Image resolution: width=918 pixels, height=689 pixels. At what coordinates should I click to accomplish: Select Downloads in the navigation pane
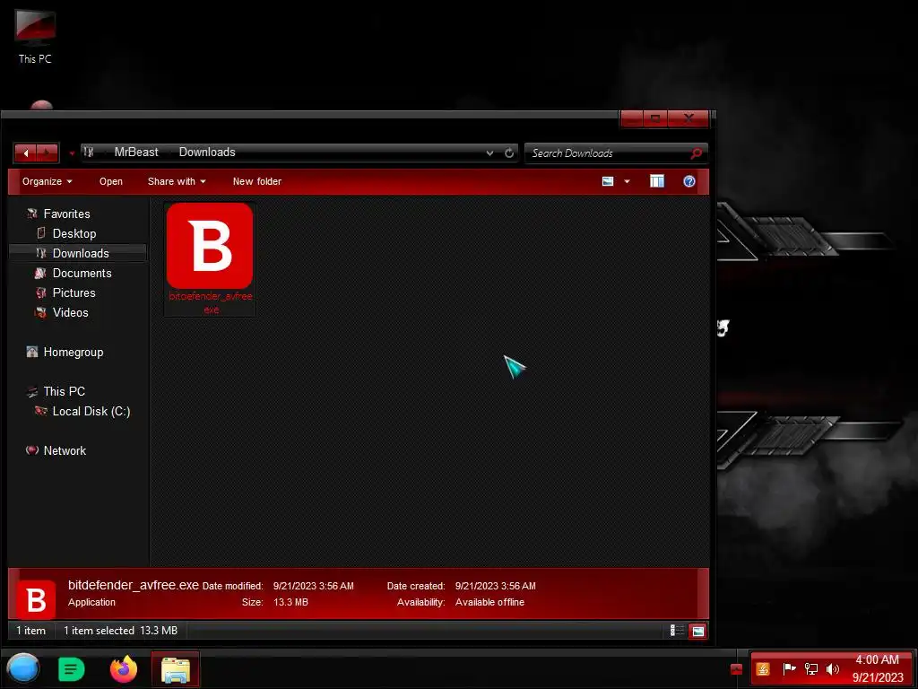click(x=81, y=253)
